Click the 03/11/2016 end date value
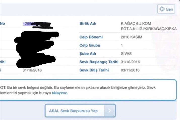This screenshot has width=180, height=120. (x=130, y=70)
